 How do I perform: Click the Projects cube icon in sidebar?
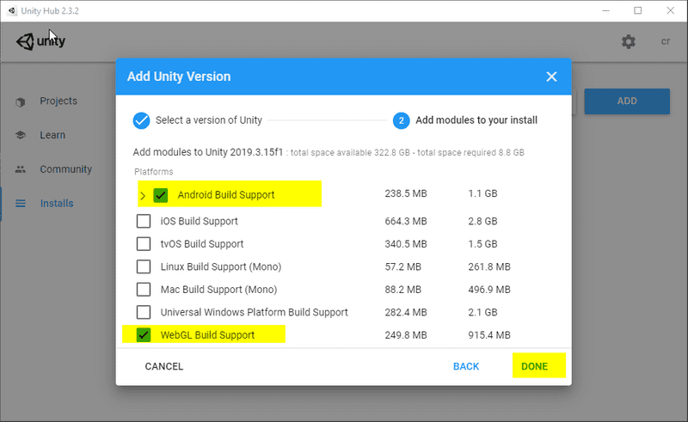tap(20, 101)
